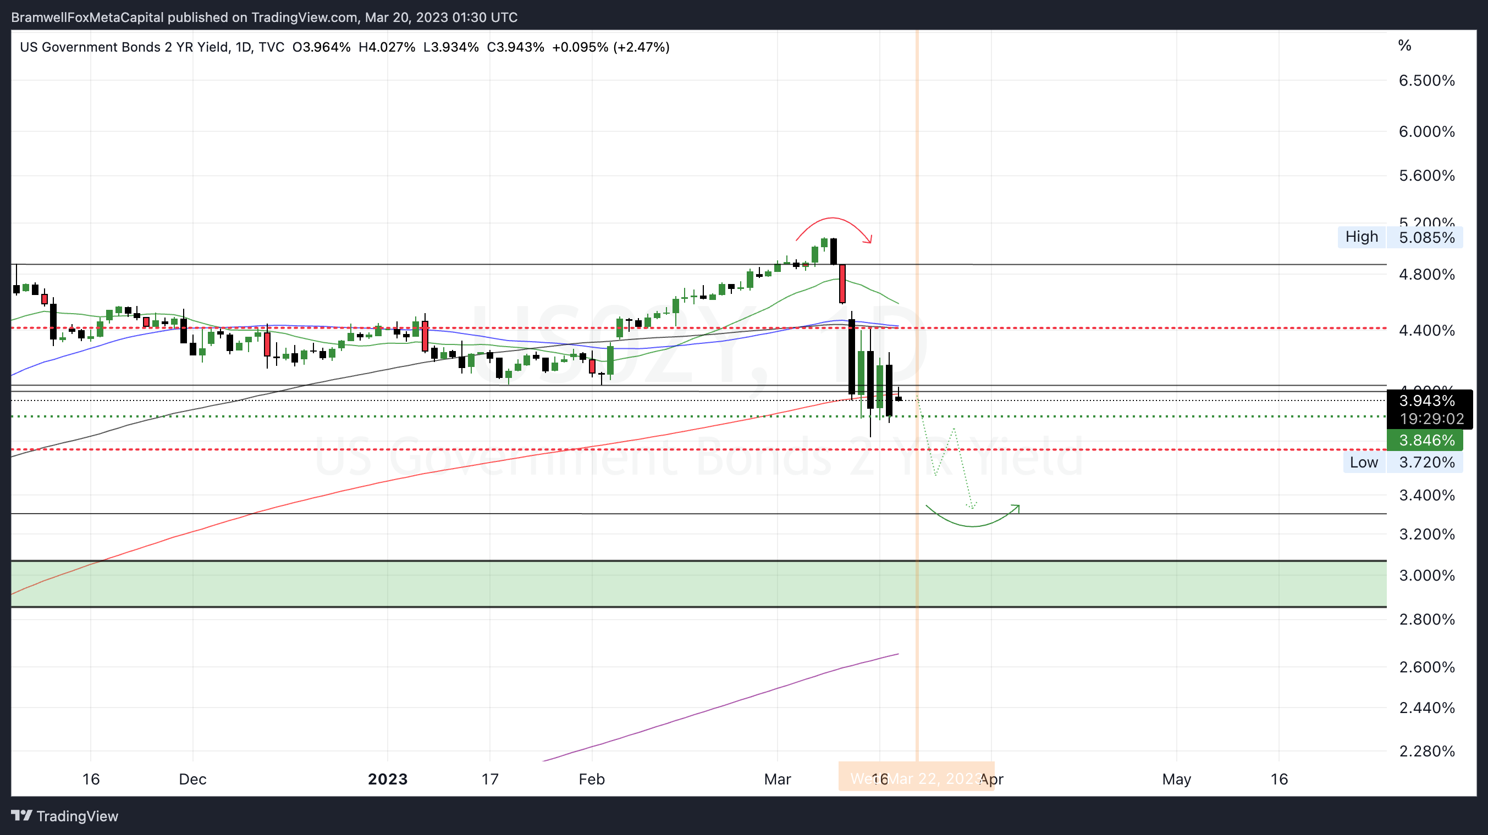Click the 1D interval in the chart legend
This screenshot has height=835, width=1488.
tap(243, 47)
